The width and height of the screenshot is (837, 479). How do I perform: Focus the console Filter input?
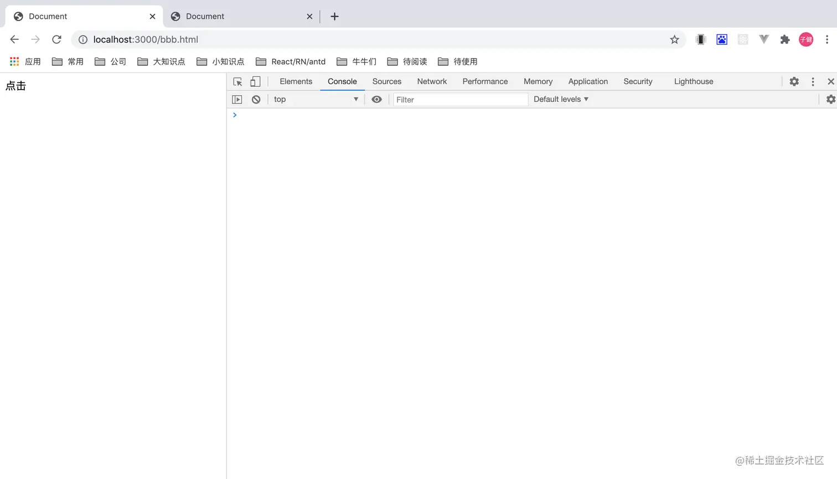pyautogui.click(x=461, y=100)
